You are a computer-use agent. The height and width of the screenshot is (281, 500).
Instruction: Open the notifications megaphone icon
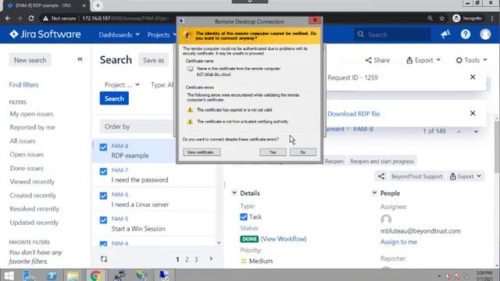[x=445, y=34]
